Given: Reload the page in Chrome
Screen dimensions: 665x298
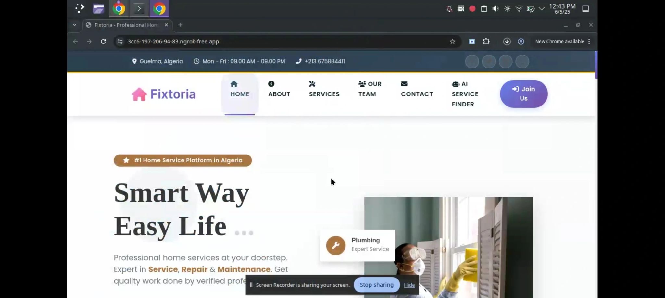Looking at the screenshot, I should point(103,42).
